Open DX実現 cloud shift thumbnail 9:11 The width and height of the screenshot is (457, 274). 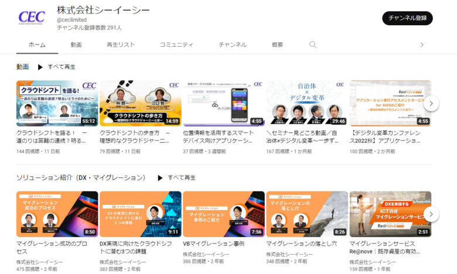[x=141, y=214]
